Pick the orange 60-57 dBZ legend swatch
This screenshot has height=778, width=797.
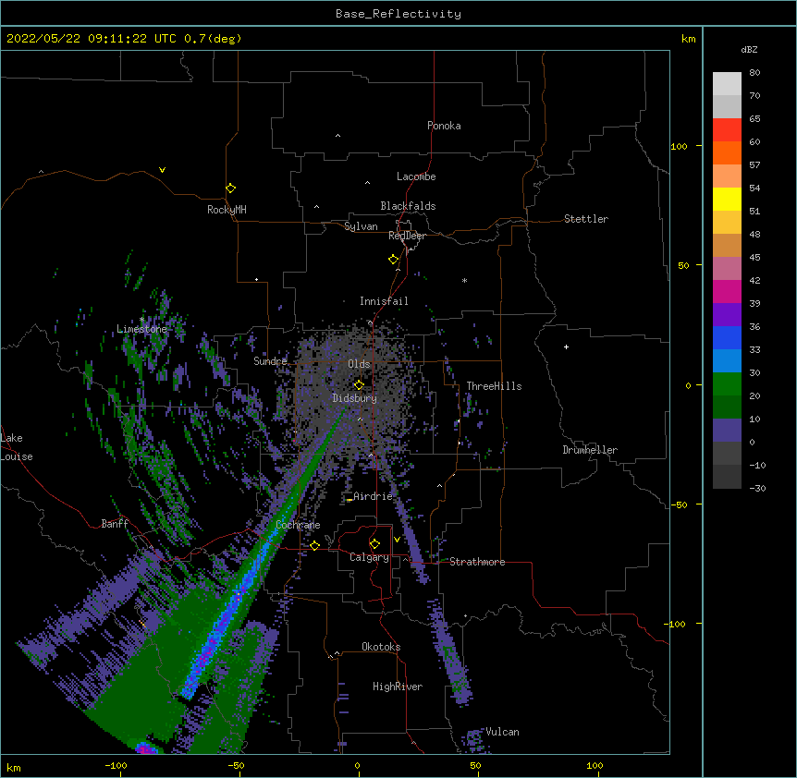click(x=727, y=153)
